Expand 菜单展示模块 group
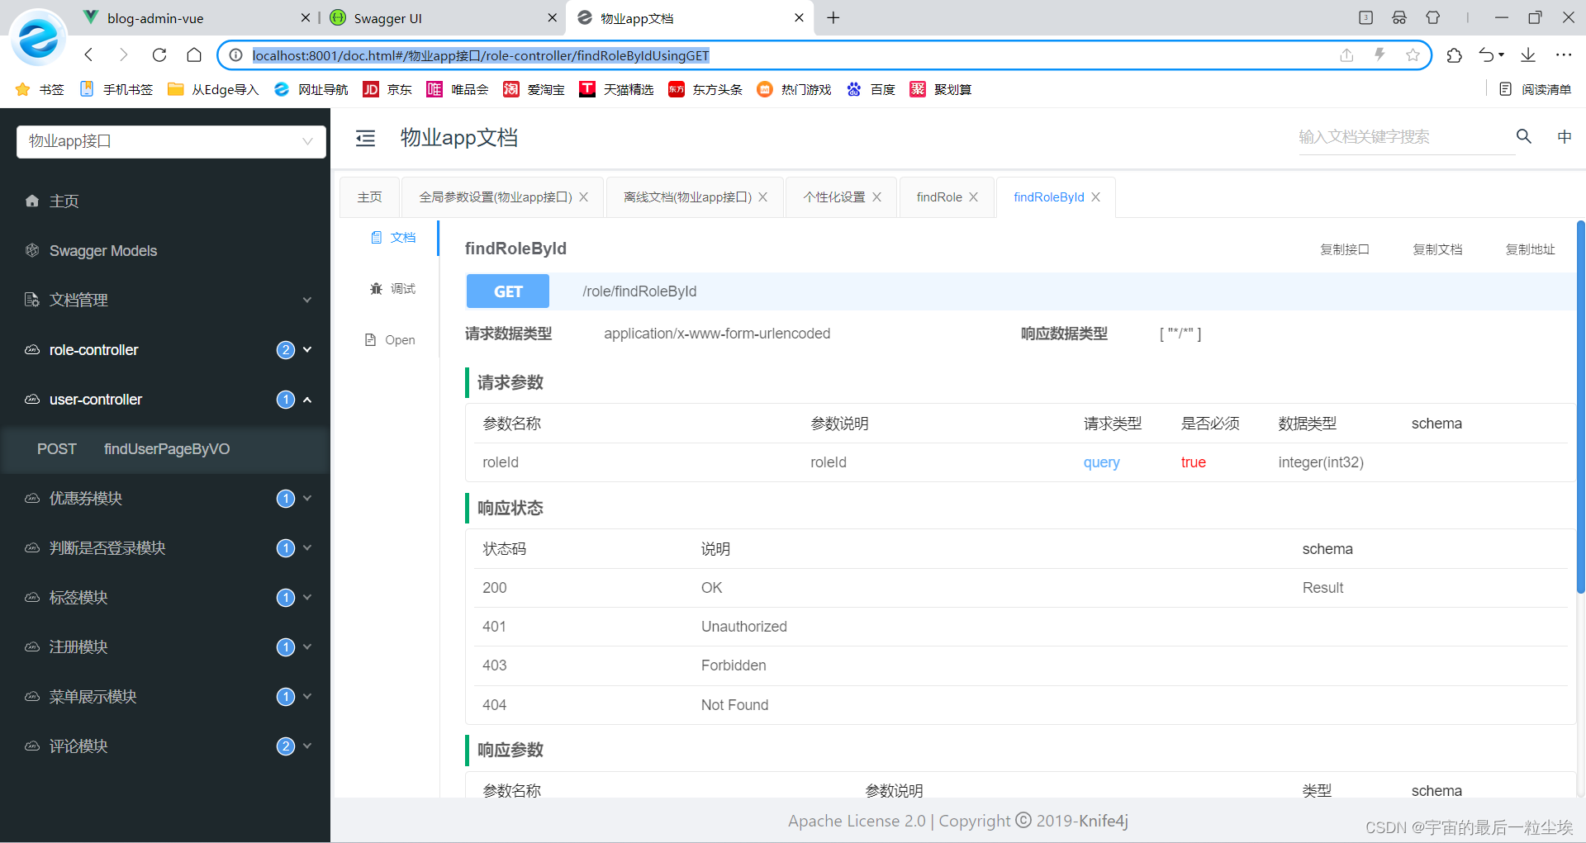This screenshot has height=843, width=1586. click(165, 696)
